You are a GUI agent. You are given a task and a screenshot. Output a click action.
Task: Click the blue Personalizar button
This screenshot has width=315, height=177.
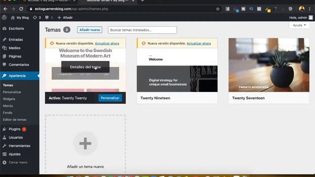(x=110, y=98)
